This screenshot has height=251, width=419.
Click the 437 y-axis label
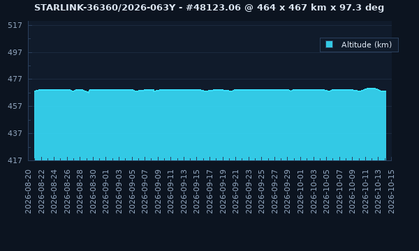[15, 133]
